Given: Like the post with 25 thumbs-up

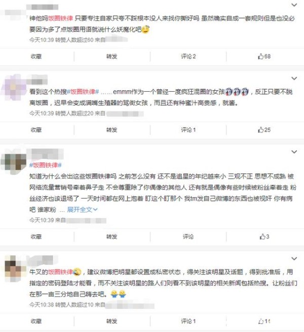Looking at the screenshot, I should [264, 130].
